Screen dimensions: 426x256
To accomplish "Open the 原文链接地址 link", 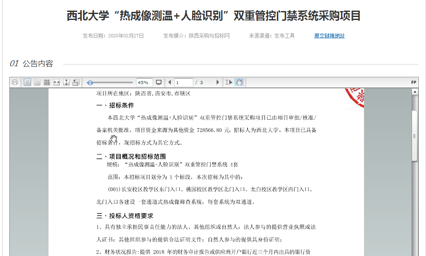I will click(329, 36).
